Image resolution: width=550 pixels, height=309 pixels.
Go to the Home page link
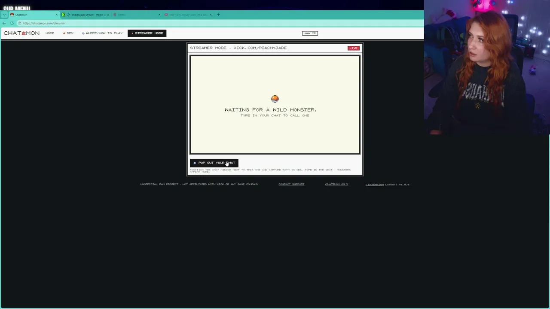click(50, 33)
